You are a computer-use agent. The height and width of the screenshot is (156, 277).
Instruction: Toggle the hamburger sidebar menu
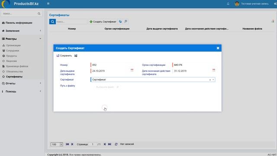point(48,3)
